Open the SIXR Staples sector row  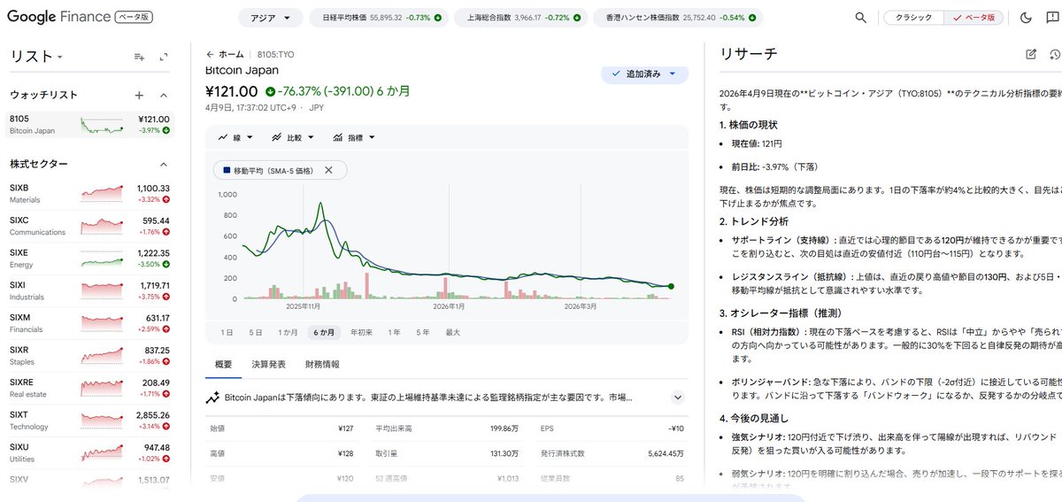coord(90,355)
